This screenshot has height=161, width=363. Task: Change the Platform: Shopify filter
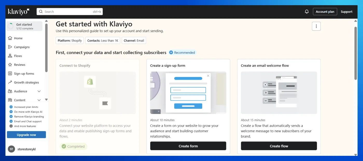(69, 41)
